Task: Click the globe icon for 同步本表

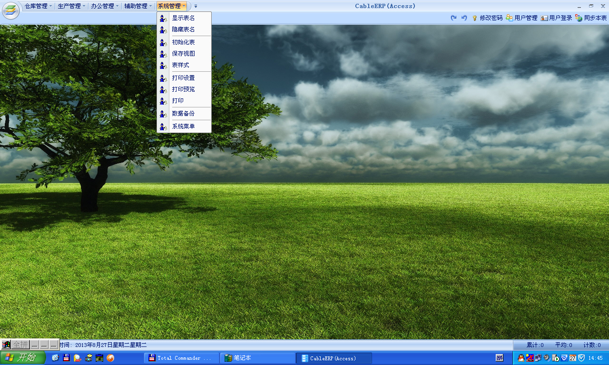Action: tap(579, 18)
